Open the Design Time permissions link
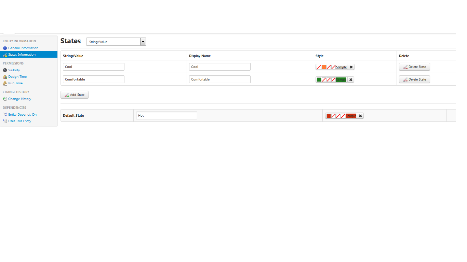 click(x=17, y=77)
